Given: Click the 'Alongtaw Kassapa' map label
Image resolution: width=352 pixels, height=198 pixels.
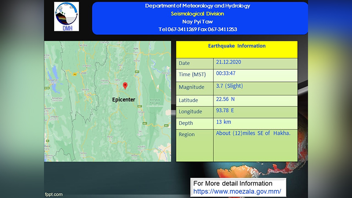Looking at the screenshot, I should (155, 101).
